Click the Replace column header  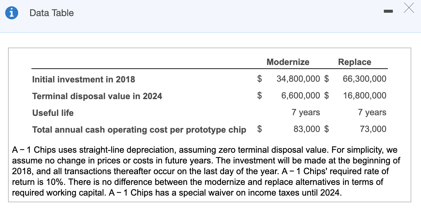(354, 62)
